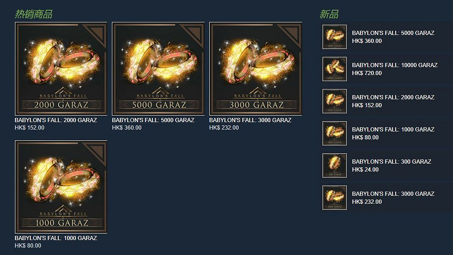Open the 5000 GARAZ large product image
Viewport: 453px width, 255px height.
158,69
